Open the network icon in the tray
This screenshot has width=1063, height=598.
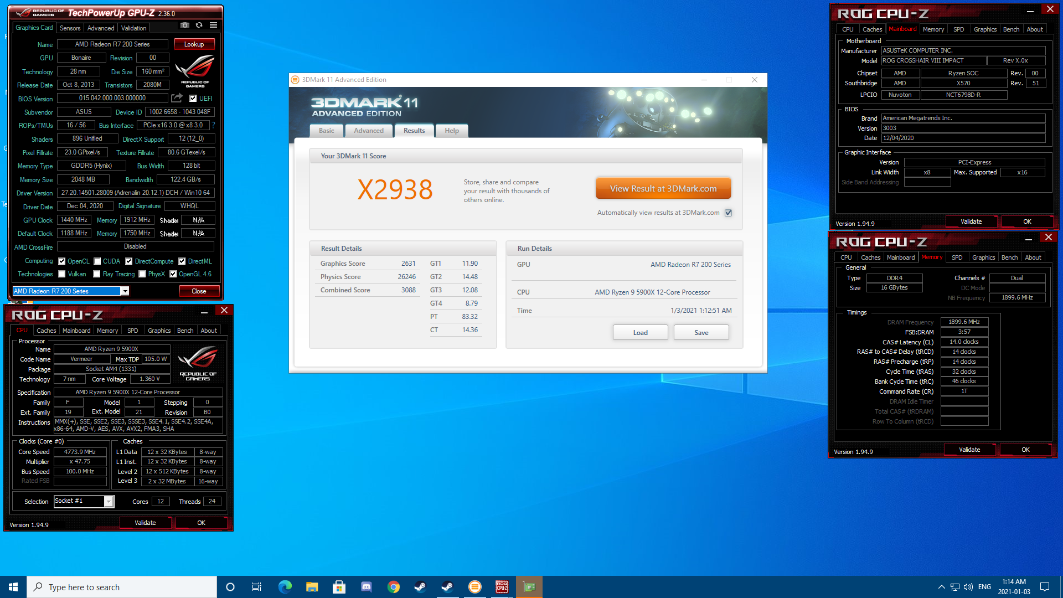point(955,587)
